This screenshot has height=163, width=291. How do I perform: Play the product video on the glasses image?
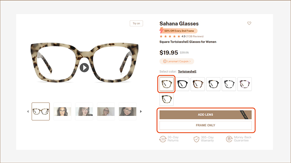[x=84, y=67]
